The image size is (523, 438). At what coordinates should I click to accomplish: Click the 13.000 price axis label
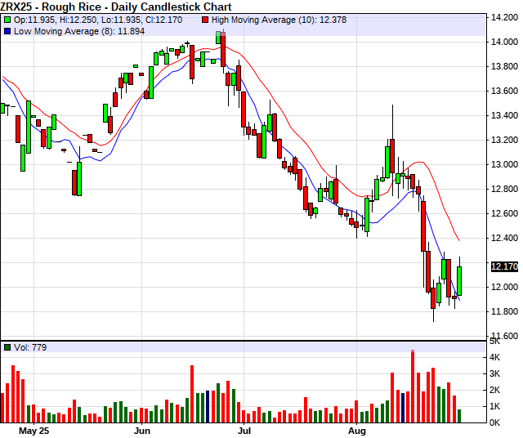pos(502,164)
